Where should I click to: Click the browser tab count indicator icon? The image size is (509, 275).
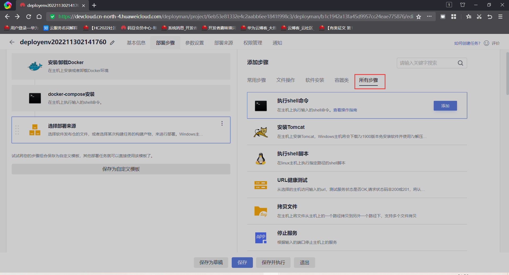[449, 5]
